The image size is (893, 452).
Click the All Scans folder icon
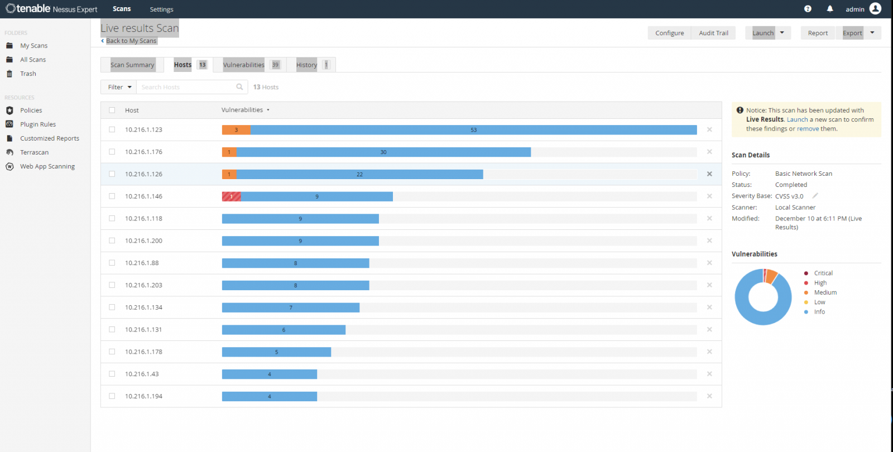pyautogui.click(x=9, y=60)
